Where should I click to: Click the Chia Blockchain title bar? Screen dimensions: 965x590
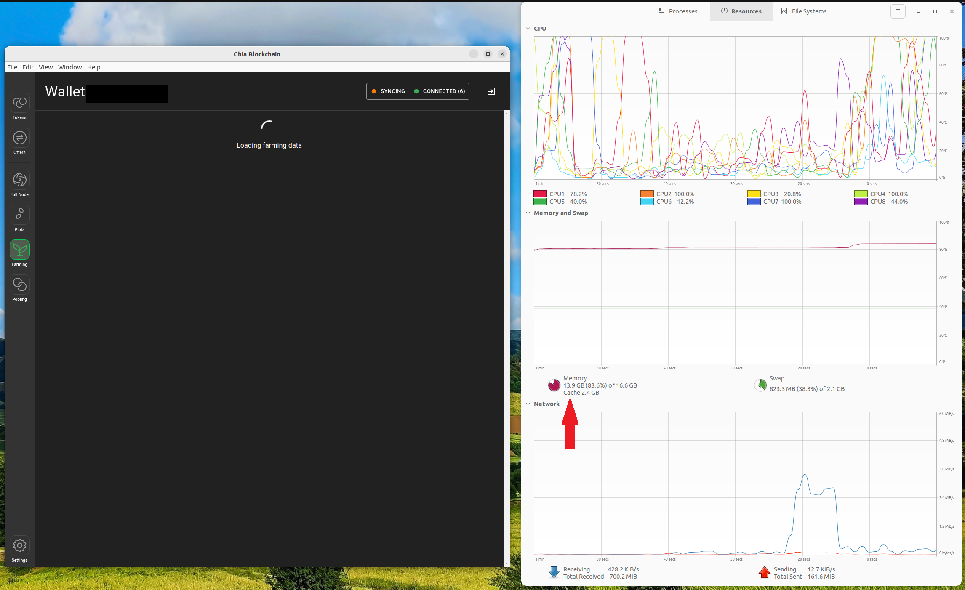point(257,54)
